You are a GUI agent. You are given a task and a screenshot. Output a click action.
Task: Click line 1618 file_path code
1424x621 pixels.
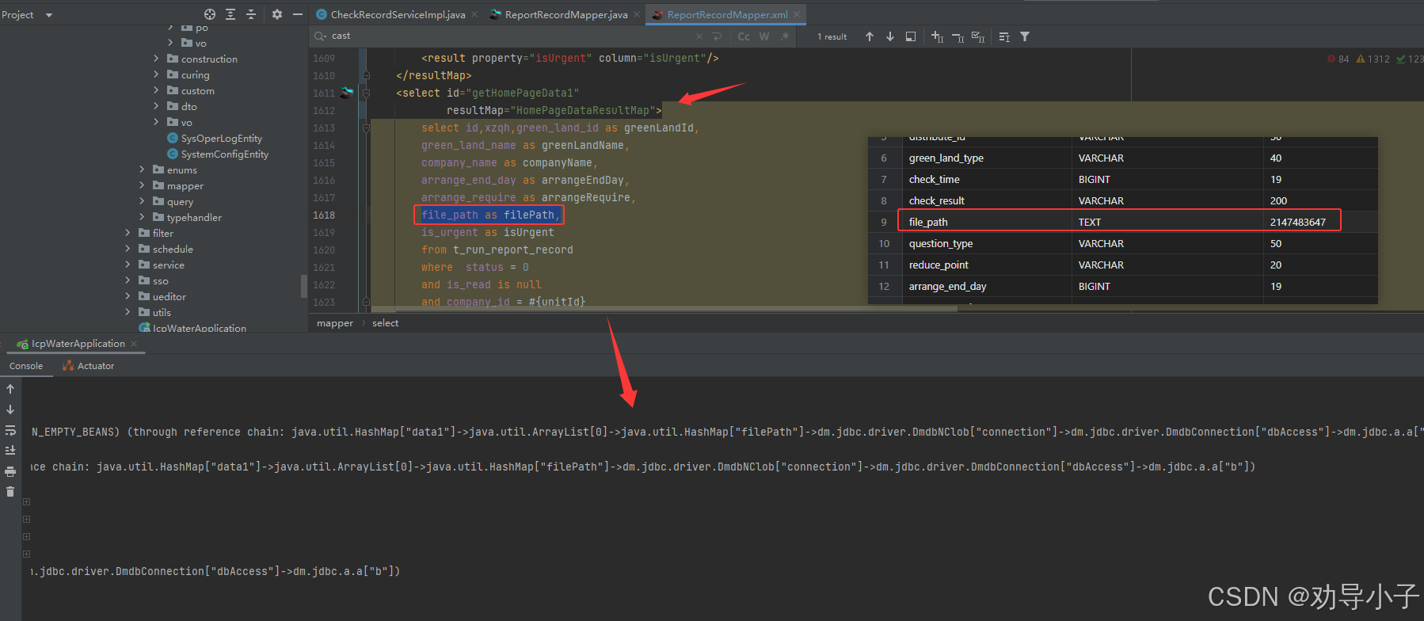pyautogui.click(x=489, y=215)
